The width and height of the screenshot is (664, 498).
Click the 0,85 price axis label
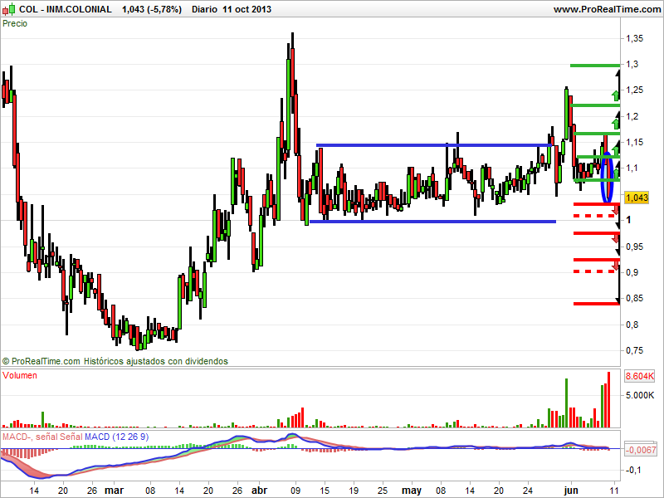pyautogui.click(x=634, y=299)
